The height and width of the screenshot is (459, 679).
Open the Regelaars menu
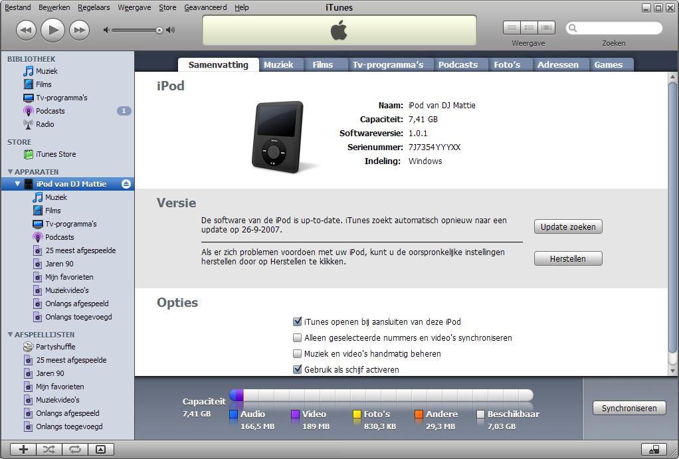[x=94, y=7]
